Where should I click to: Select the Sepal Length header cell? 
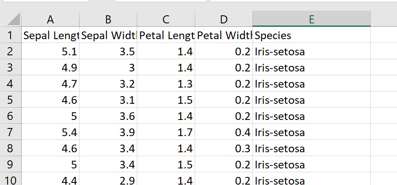coord(51,35)
